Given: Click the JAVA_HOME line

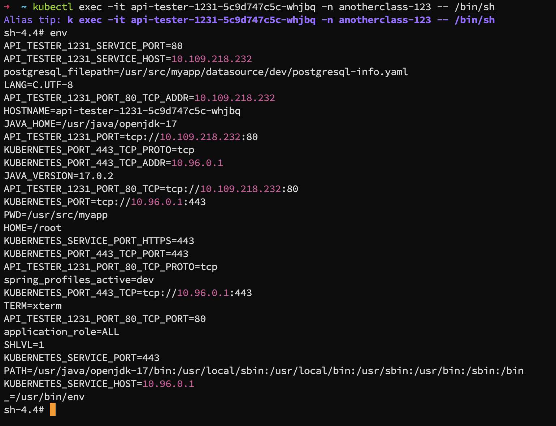Looking at the screenshot, I should click(x=90, y=124).
